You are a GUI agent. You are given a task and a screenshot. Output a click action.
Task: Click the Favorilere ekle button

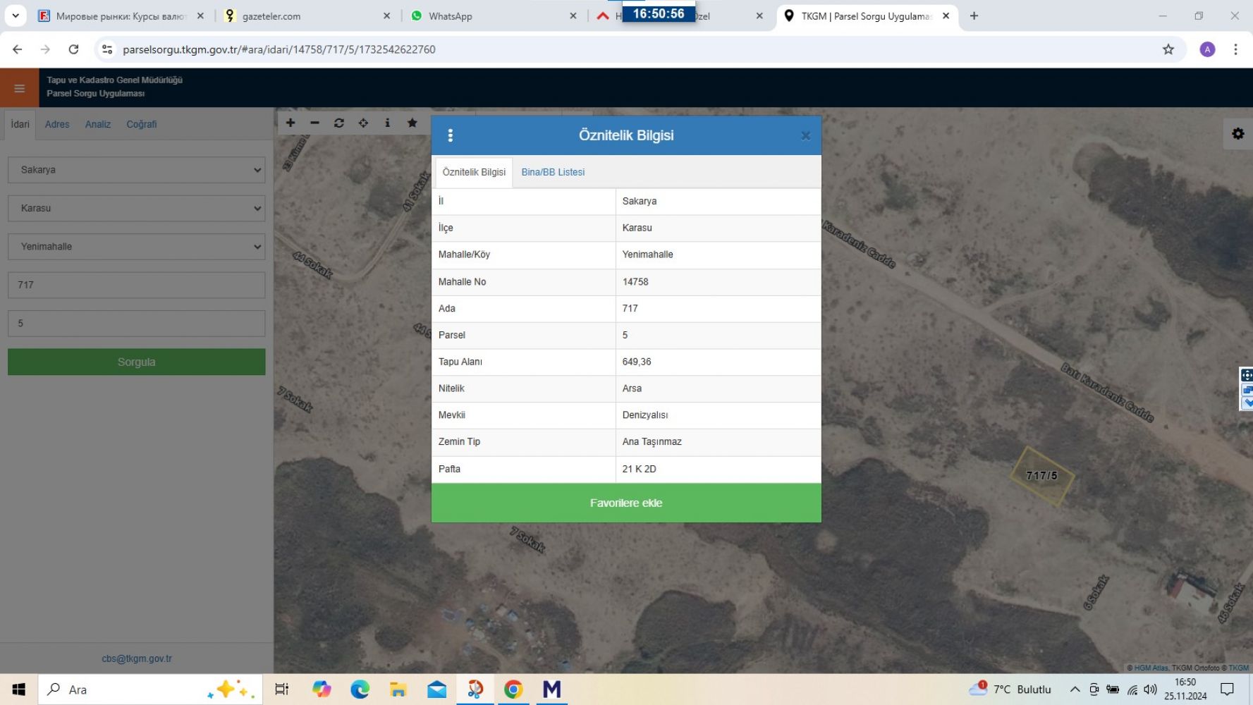tap(626, 503)
